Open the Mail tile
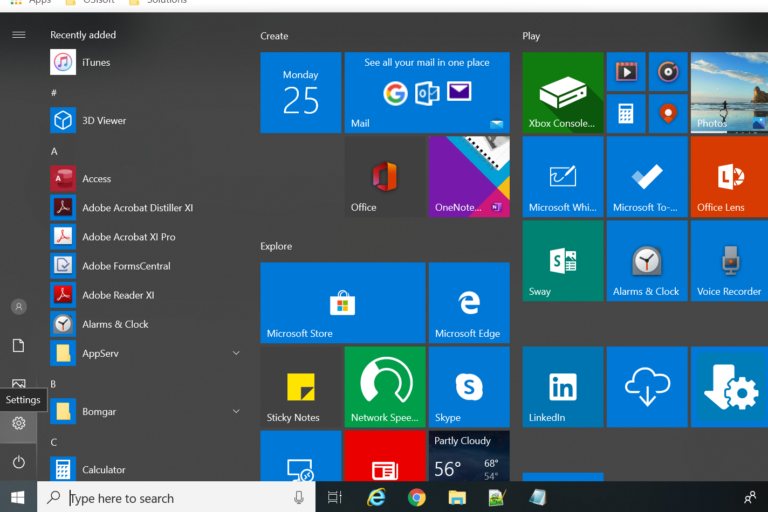 (427, 93)
